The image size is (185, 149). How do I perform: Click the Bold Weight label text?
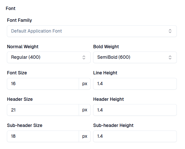coord(106,47)
